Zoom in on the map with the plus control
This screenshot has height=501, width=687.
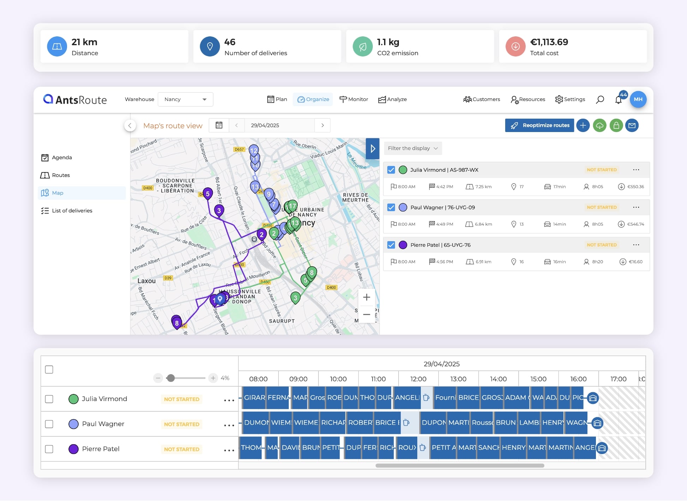(366, 297)
